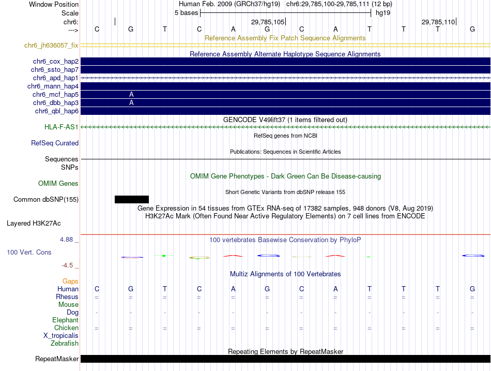Viewport: 491px width, 371px height.
Task: Click the Sequences track label
Action: point(62,159)
